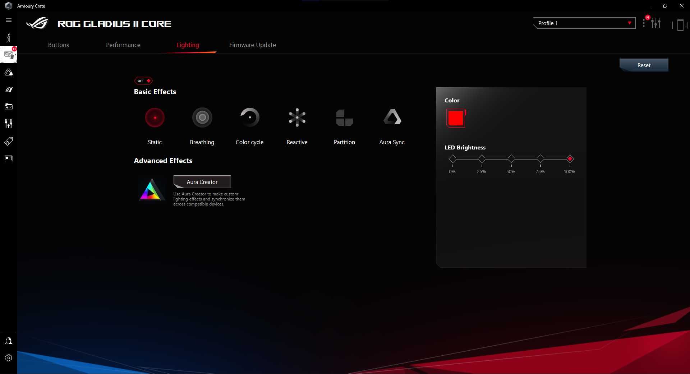Set LED brightness to 75%
This screenshot has height=374, width=690.
[x=540, y=159]
